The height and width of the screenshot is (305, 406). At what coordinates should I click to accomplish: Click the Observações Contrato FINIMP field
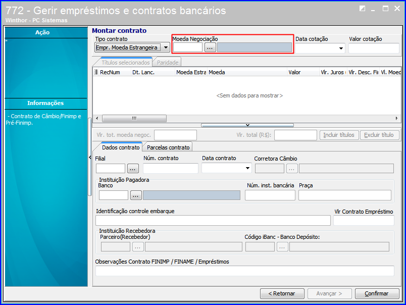(x=245, y=271)
